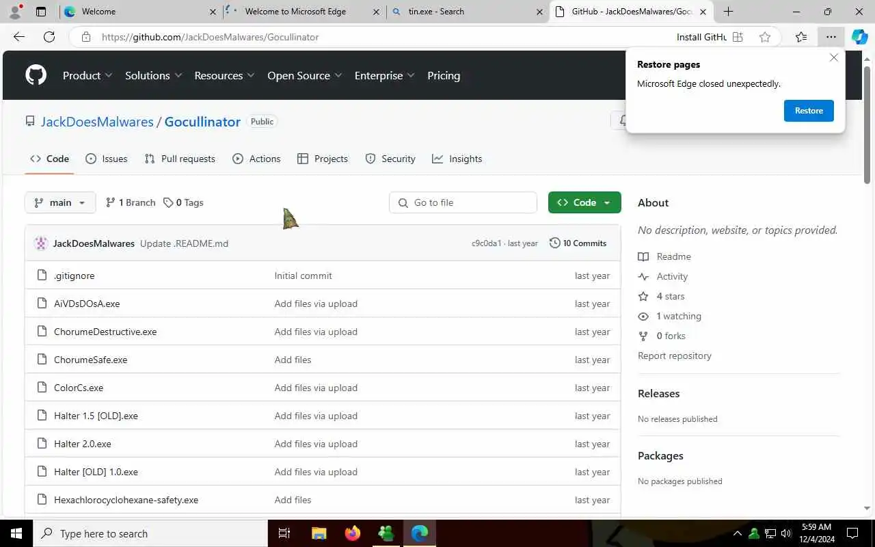Dismiss the Restore pages popup
This screenshot has height=547, width=875.
(834, 57)
